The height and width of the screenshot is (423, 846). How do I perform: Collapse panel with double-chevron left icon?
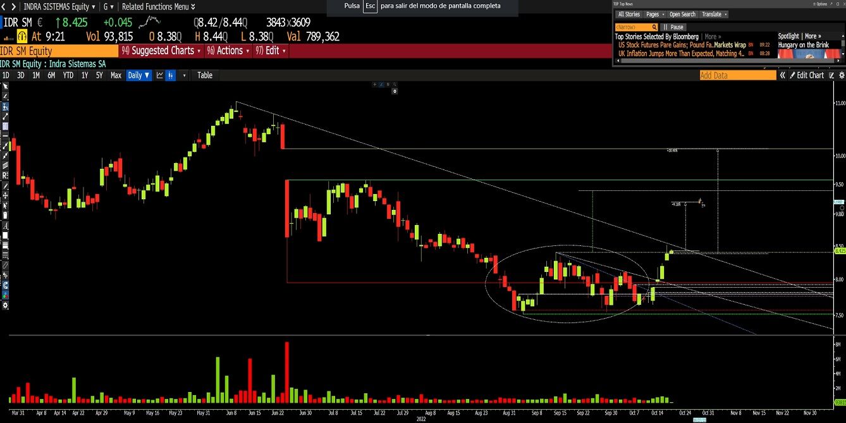(782, 75)
